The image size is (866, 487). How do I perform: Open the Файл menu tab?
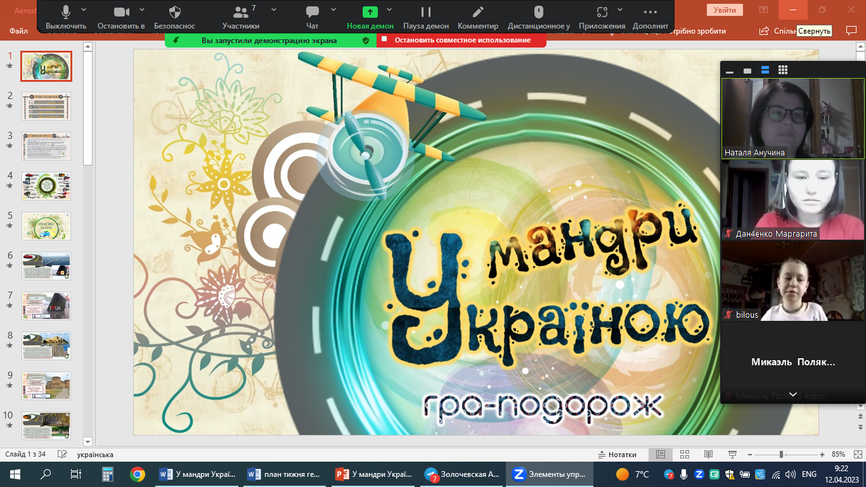coord(18,30)
